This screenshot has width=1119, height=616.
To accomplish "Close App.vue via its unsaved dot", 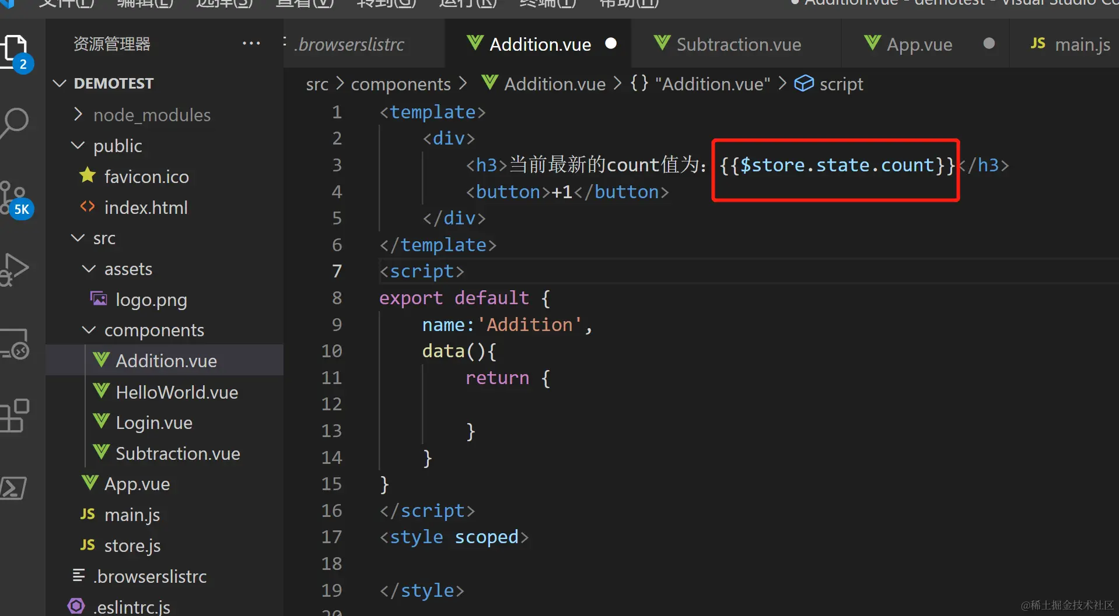I will [989, 43].
